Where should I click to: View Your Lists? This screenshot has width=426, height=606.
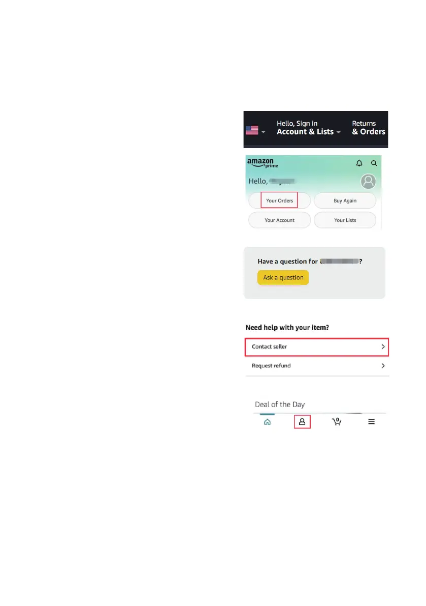[345, 220]
